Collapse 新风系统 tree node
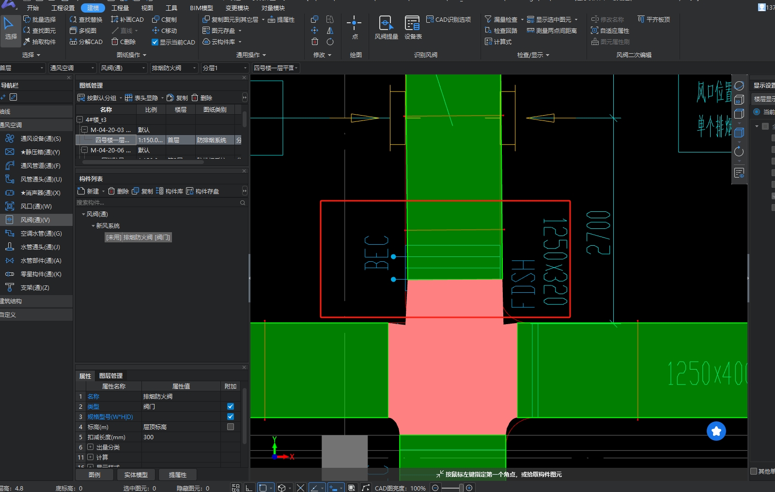 (93, 226)
